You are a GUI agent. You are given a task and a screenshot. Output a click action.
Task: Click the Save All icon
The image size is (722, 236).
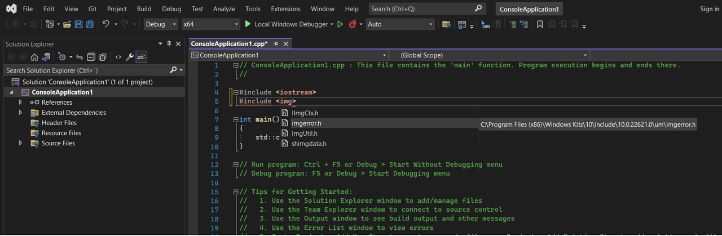[x=89, y=24]
